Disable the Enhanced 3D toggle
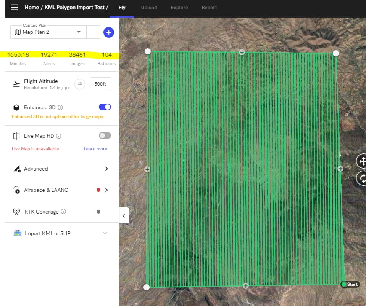This screenshot has width=366, height=306. point(105,107)
